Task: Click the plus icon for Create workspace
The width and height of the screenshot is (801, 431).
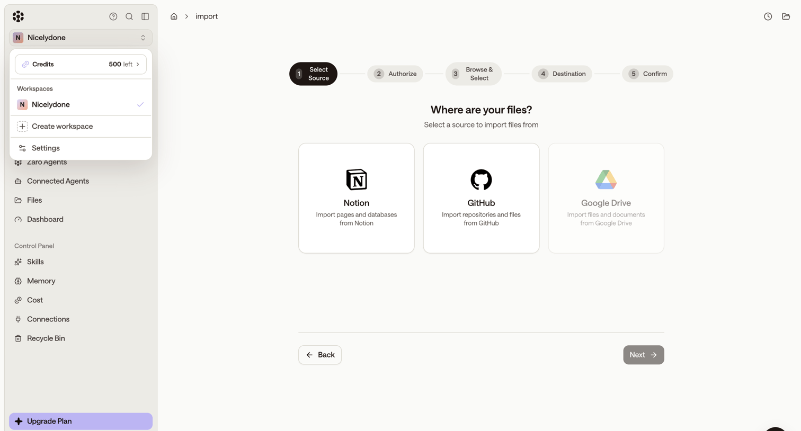Action: click(x=22, y=127)
